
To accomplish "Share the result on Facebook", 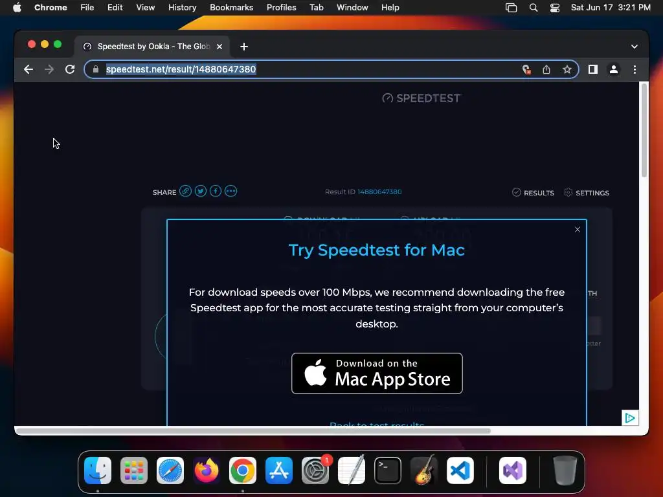I will click(x=216, y=191).
